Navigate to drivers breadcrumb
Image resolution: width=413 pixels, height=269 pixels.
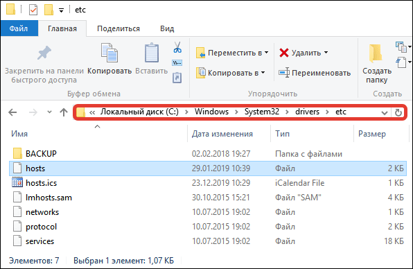307,112
